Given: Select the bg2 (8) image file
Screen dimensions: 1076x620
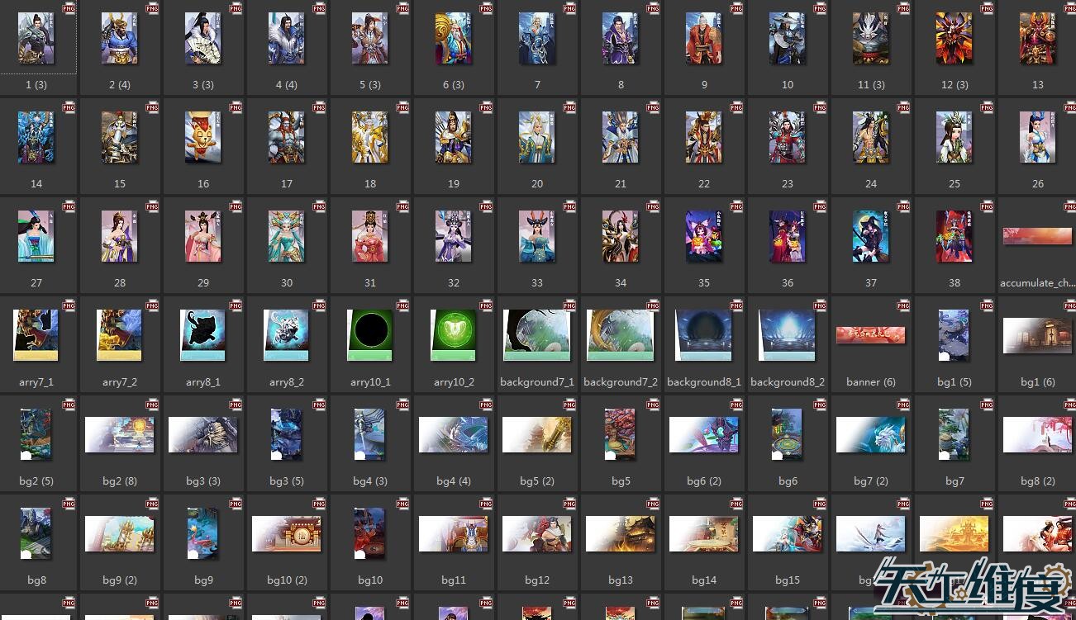Looking at the screenshot, I should (119, 435).
